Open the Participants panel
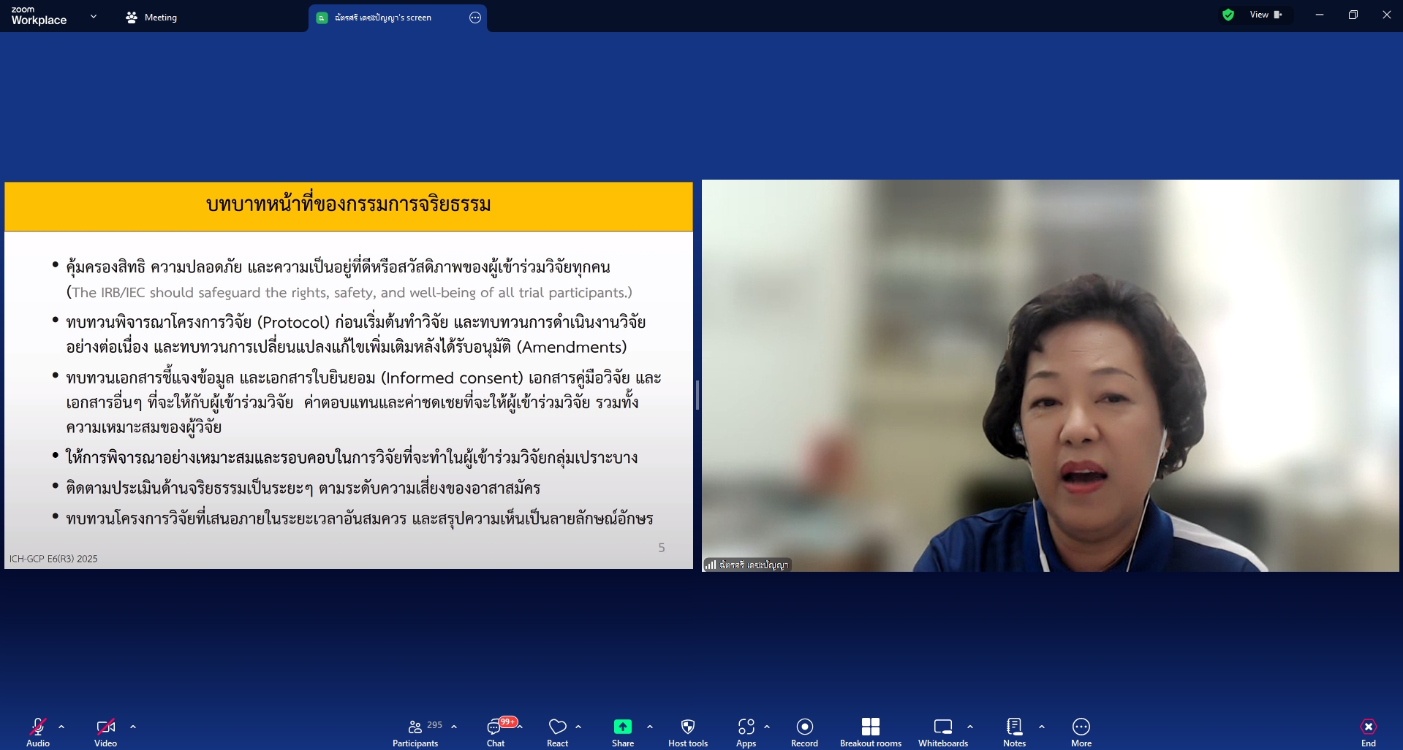1403x750 pixels. [415, 731]
